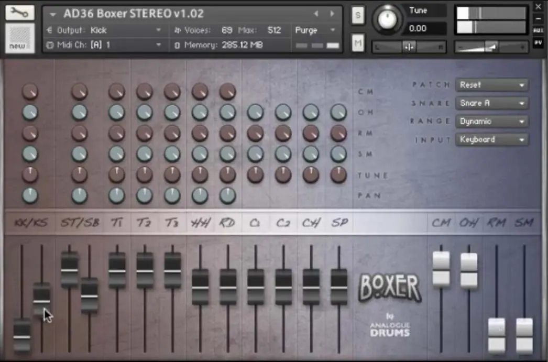Solo the instrument with the S button
The image size is (548, 362).
[x=358, y=15]
